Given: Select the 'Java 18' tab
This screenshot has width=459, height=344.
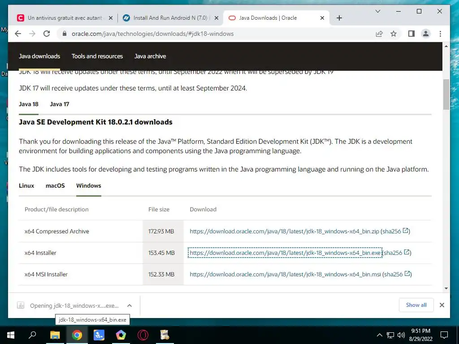Looking at the screenshot, I should (29, 104).
